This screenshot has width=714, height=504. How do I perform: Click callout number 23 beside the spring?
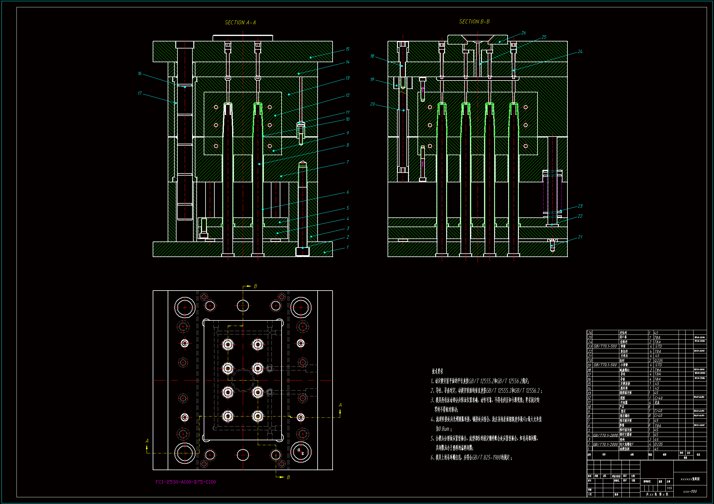pos(580,206)
